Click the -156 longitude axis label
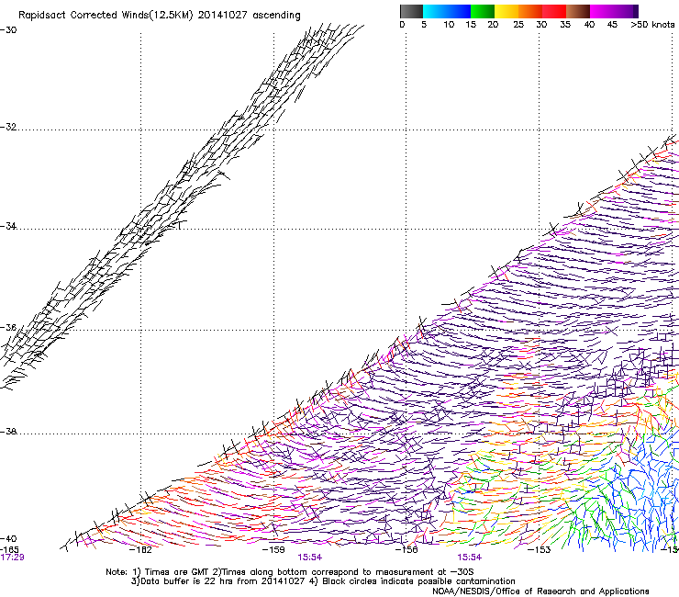Screen dimensions: 679x597 406,550
